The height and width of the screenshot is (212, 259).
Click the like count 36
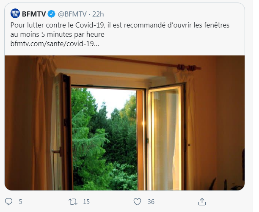(151, 202)
